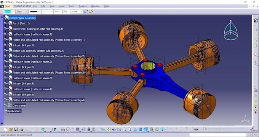Click the Zoom Out magnifier icon
259x137 pixels.
pyautogui.click(x=130, y=129)
